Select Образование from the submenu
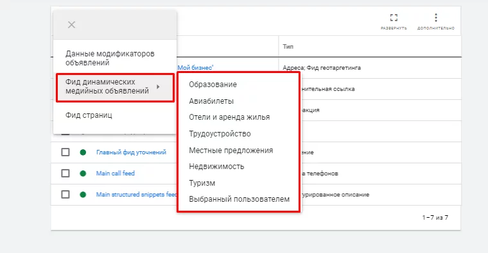This screenshot has height=253, width=488. (x=213, y=85)
